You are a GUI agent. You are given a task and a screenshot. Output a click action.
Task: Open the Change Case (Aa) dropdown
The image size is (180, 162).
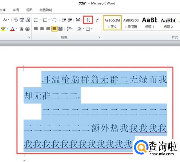coord(6,20)
